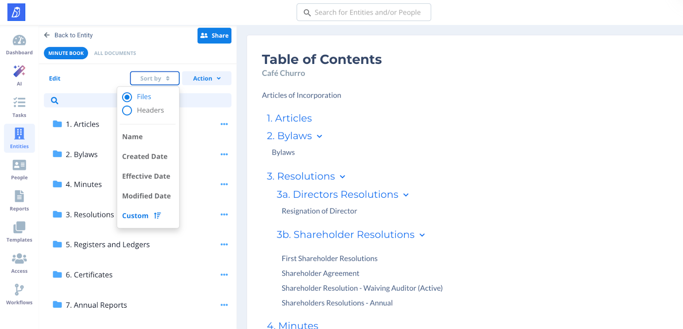This screenshot has height=329, width=683.
Task: Open the Action dropdown menu
Action: [207, 78]
